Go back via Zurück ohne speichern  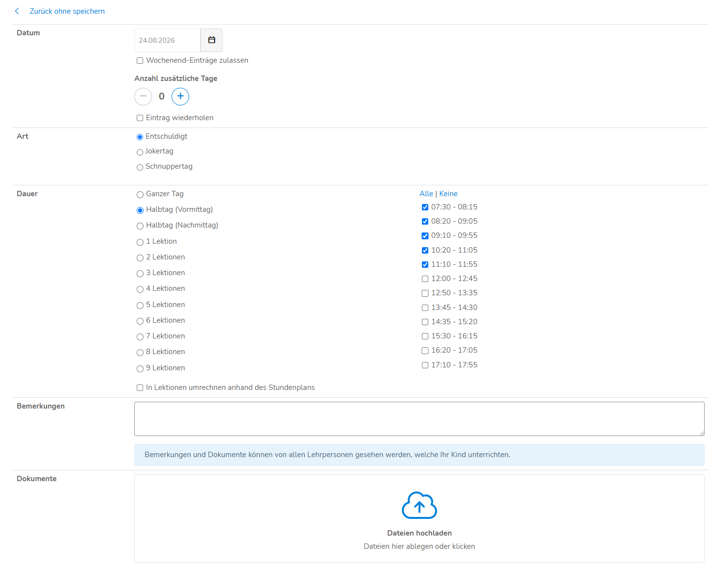(67, 11)
